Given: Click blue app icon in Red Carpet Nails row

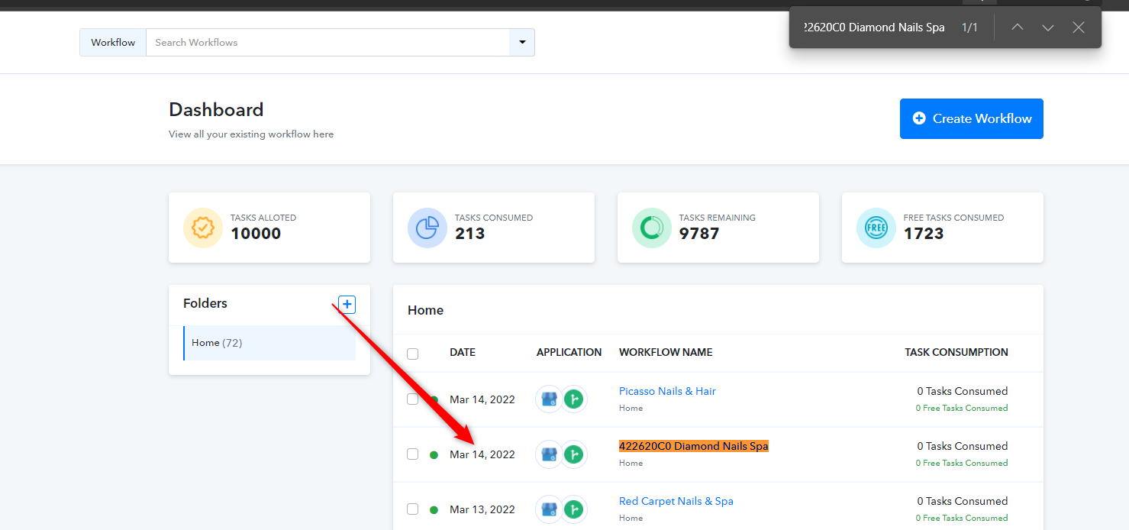Looking at the screenshot, I should point(549,509).
